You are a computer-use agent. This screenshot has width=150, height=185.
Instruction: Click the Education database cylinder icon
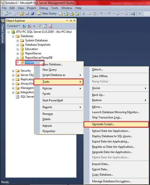[x=22, y=49]
